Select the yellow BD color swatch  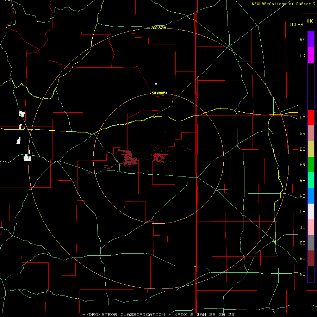pyautogui.click(x=311, y=149)
